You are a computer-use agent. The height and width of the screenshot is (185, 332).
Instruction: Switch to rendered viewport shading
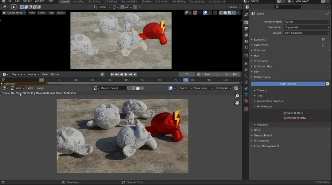234,13
